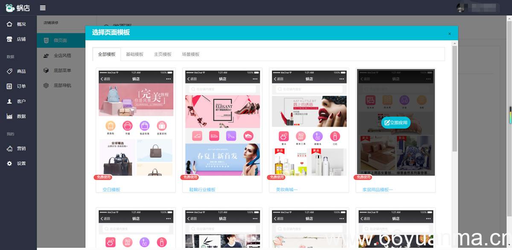
Task: Click the 立即应用 button on 家居用品模板一
Action: (x=396, y=123)
